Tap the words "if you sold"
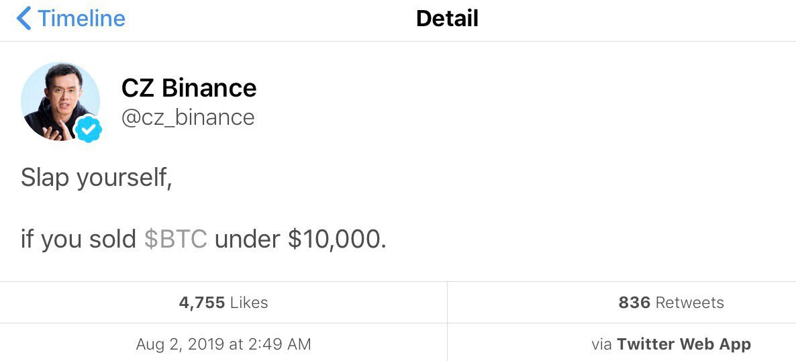The width and height of the screenshot is (796, 361). (x=78, y=240)
